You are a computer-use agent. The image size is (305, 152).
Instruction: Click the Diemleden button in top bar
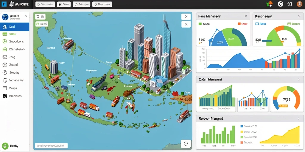(45, 4)
